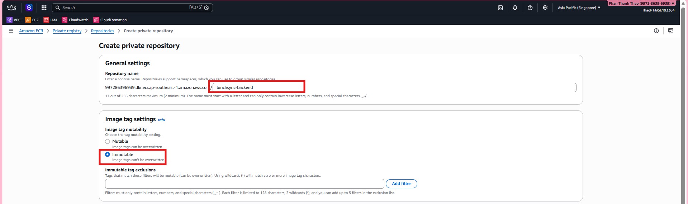688x204 pixels.
Task: Expand the Phan Thanh Thao account menu
Action: (641, 3)
